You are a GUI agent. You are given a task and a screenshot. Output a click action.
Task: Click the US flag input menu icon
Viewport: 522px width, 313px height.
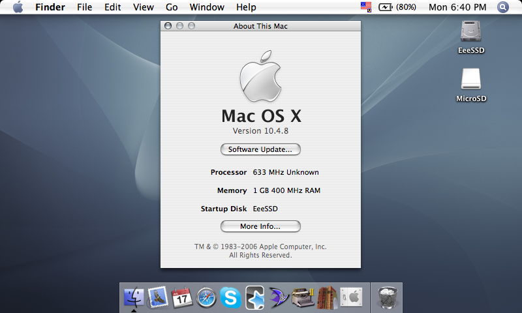(366, 7)
